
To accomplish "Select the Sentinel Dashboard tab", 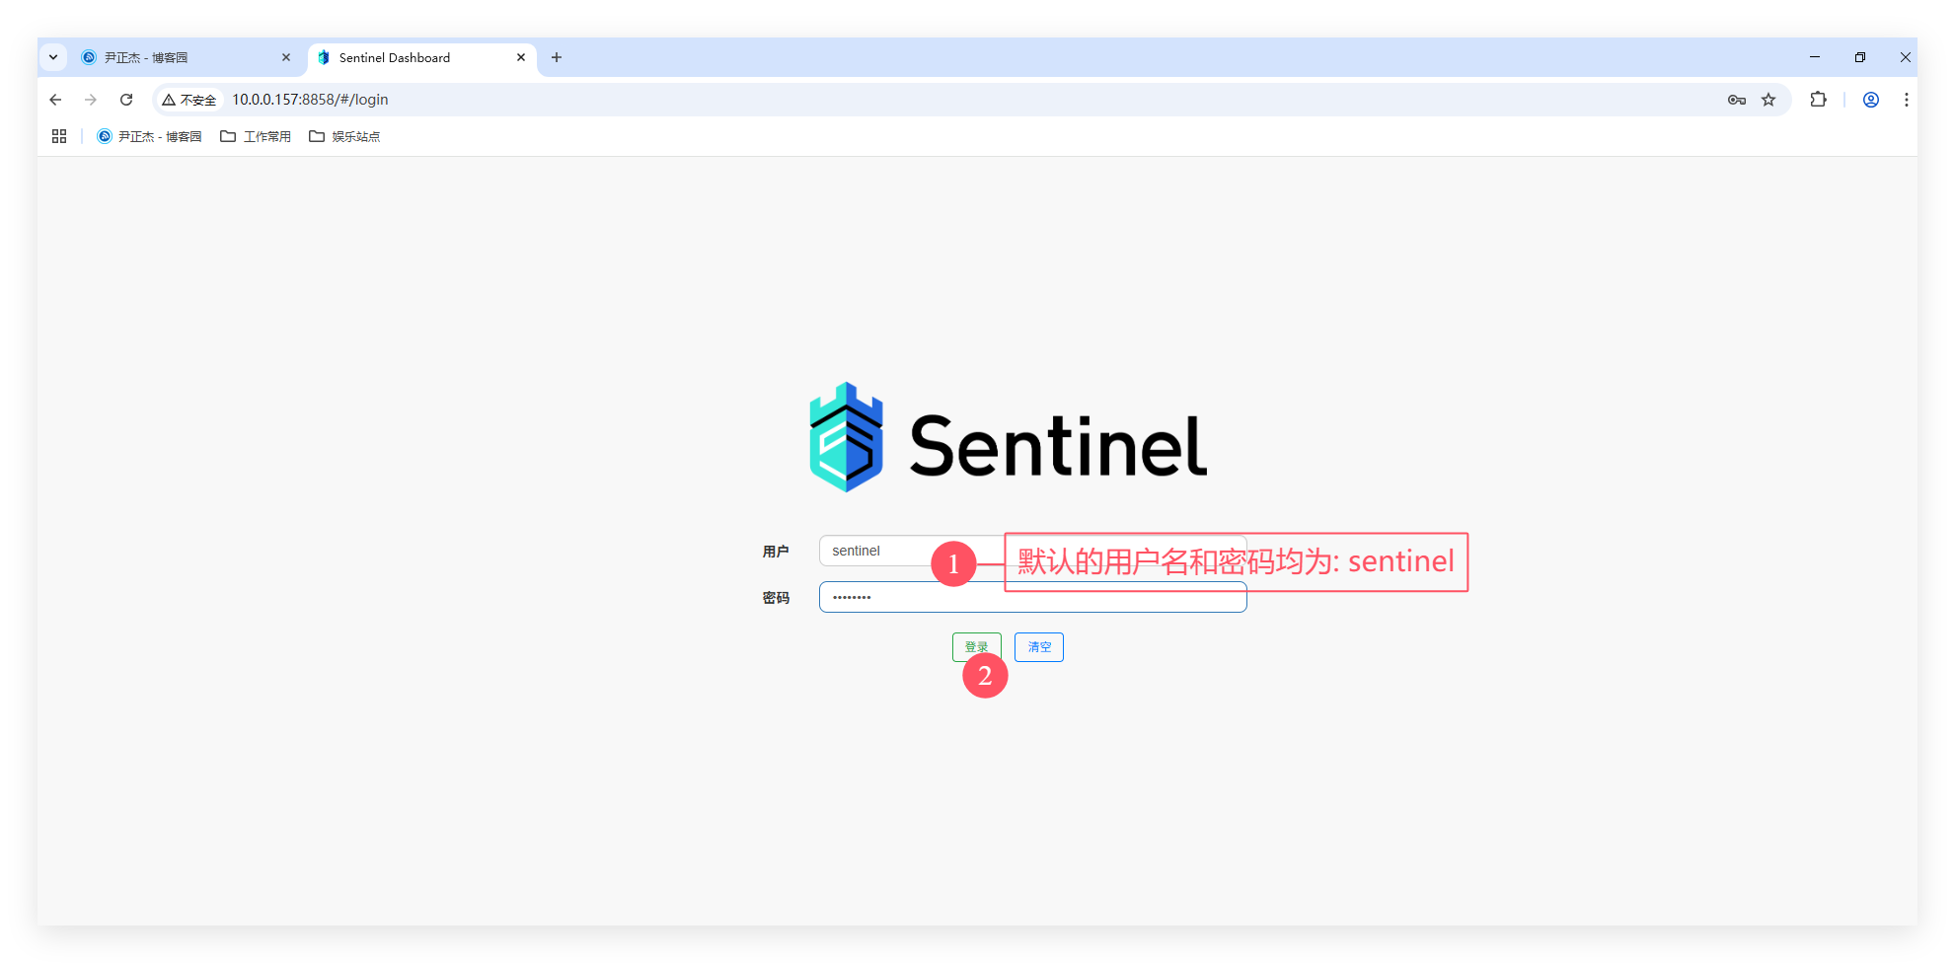I will click(414, 57).
